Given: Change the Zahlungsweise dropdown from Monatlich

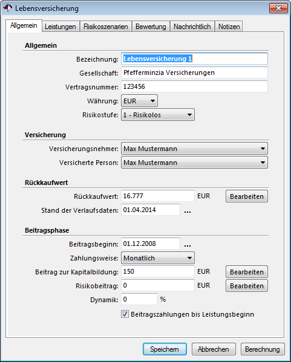Looking at the screenshot, I should pyautogui.click(x=158, y=258).
